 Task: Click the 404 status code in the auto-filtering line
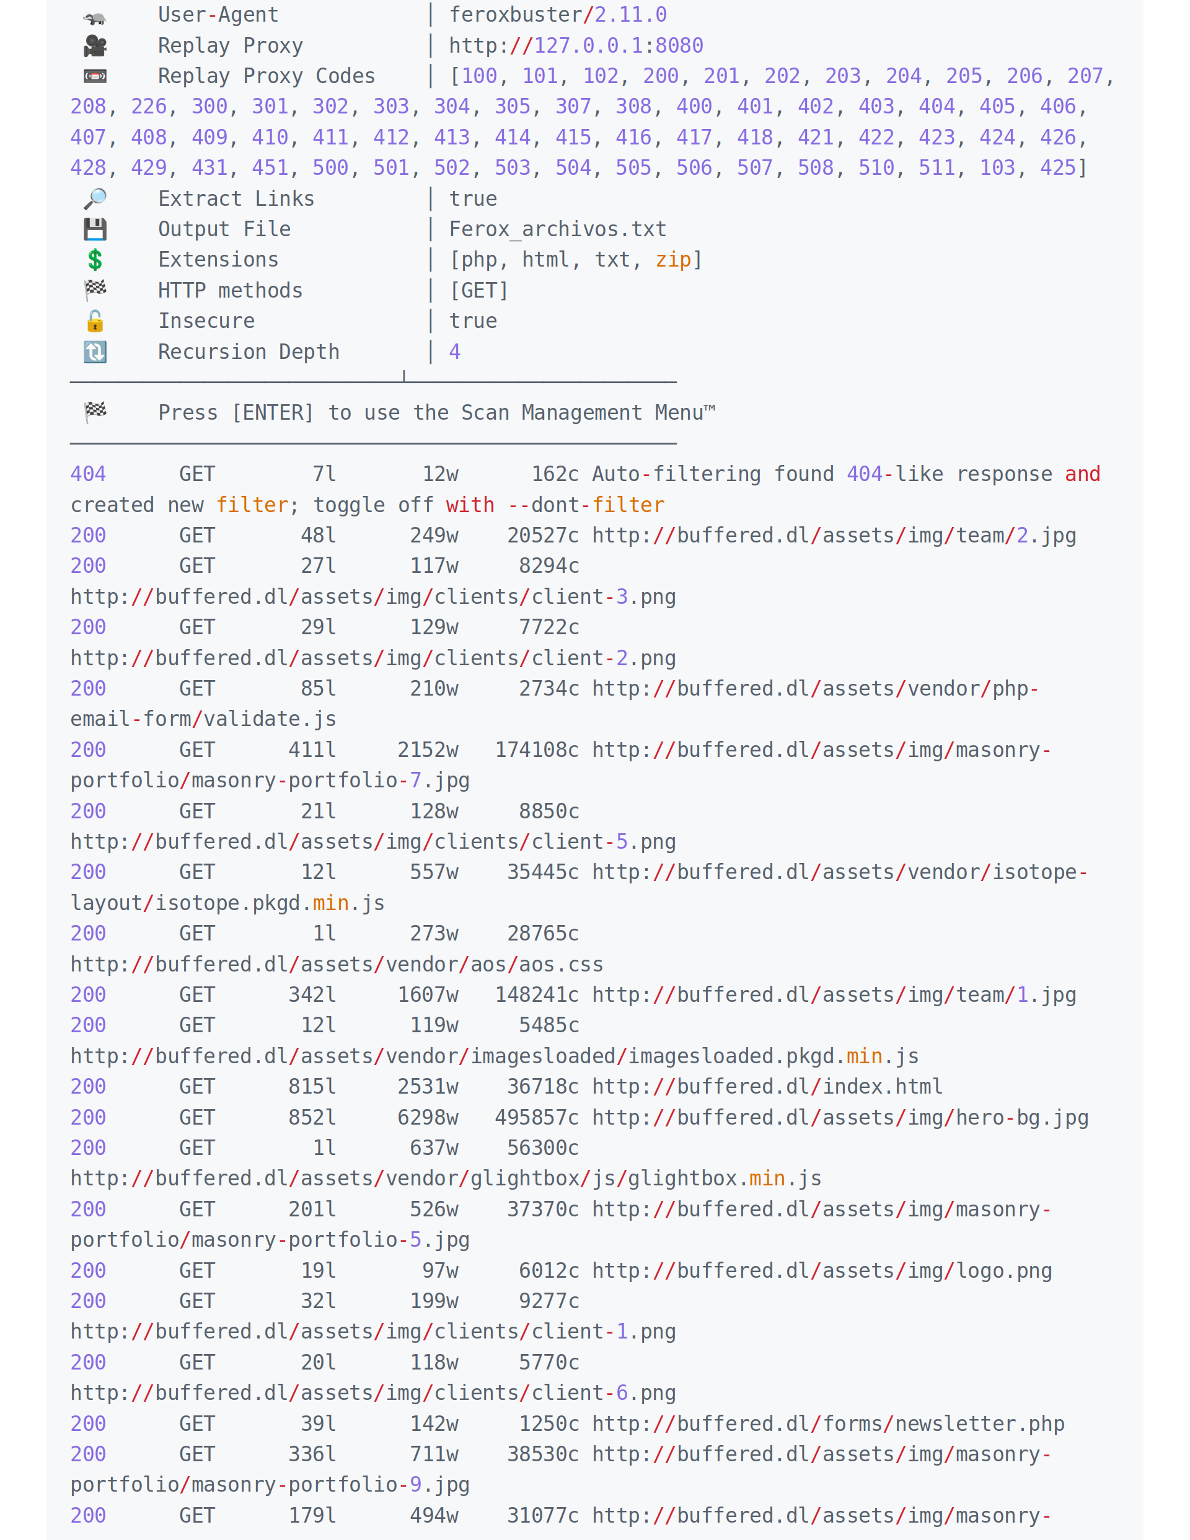tap(88, 474)
